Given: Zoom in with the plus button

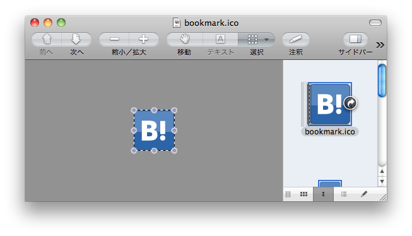Looking at the screenshot, I should point(144,39).
